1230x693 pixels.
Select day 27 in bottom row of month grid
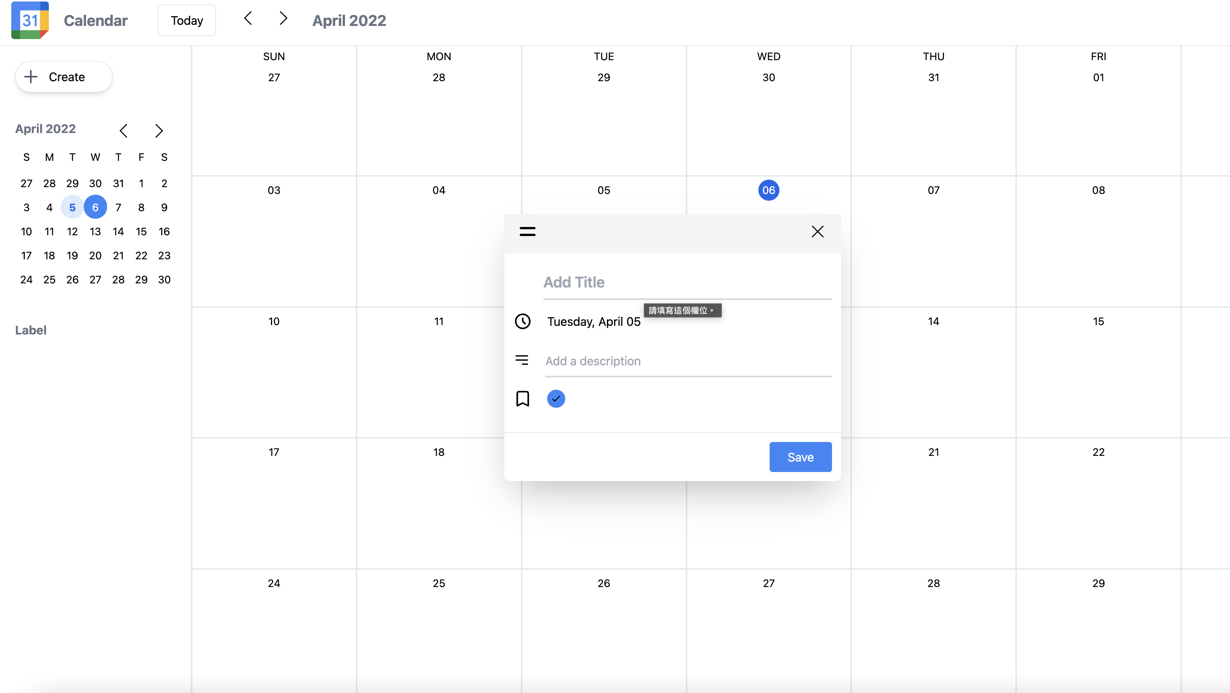pos(768,583)
